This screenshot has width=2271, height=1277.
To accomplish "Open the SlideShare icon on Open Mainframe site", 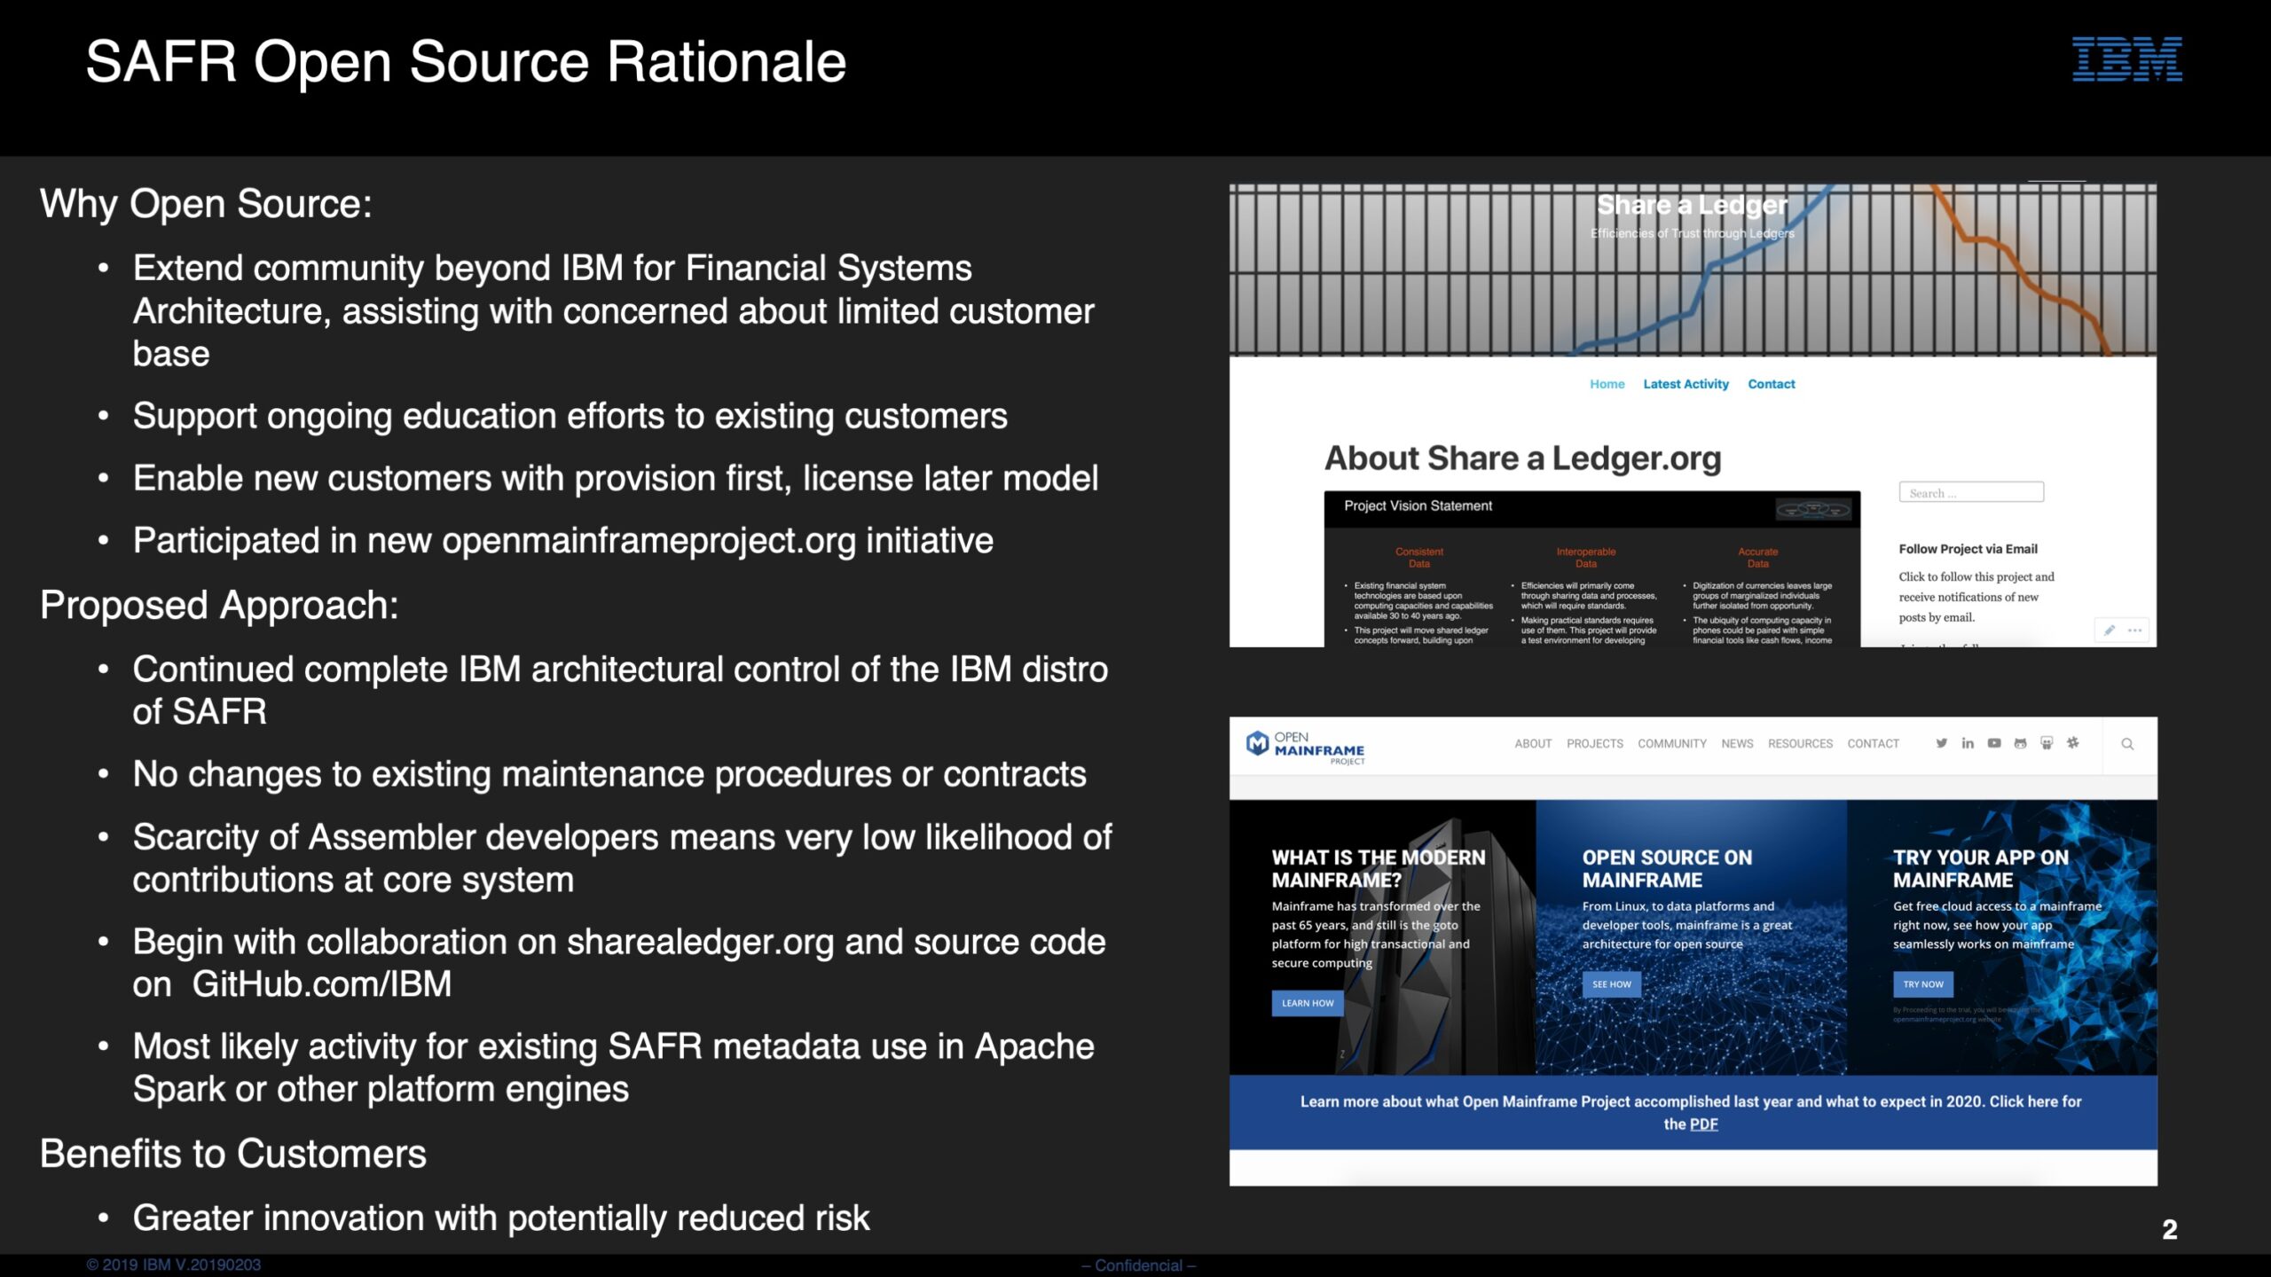I will click(2047, 743).
